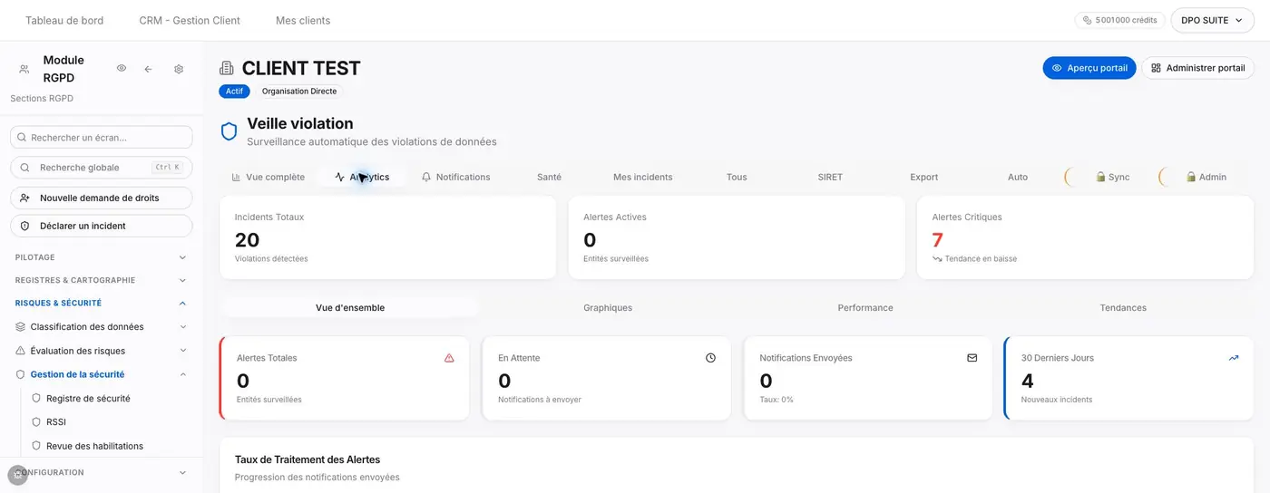Switch to the Vue complète tab

269,177
